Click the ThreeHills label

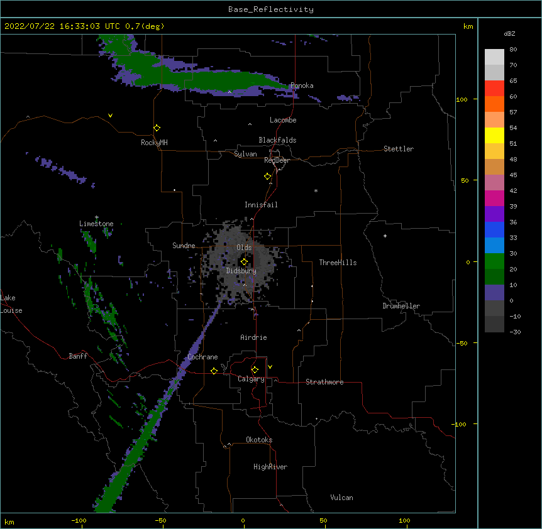coord(338,263)
